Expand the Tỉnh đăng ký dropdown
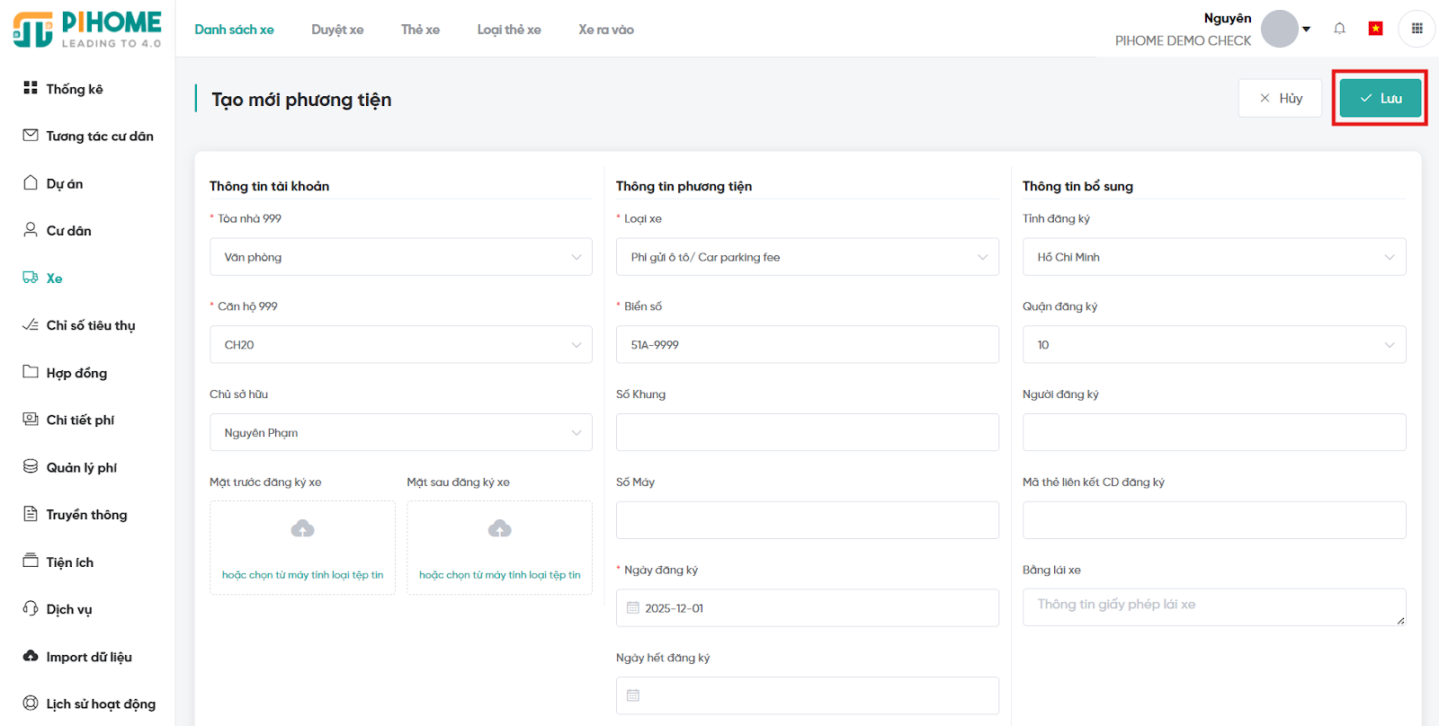The width and height of the screenshot is (1439, 726). (1213, 257)
